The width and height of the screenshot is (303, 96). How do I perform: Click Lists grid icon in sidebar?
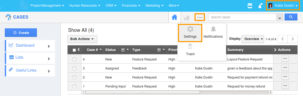(11, 57)
